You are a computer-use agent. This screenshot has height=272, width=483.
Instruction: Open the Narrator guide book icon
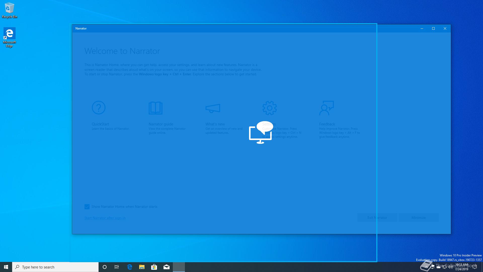tap(155, 108)
